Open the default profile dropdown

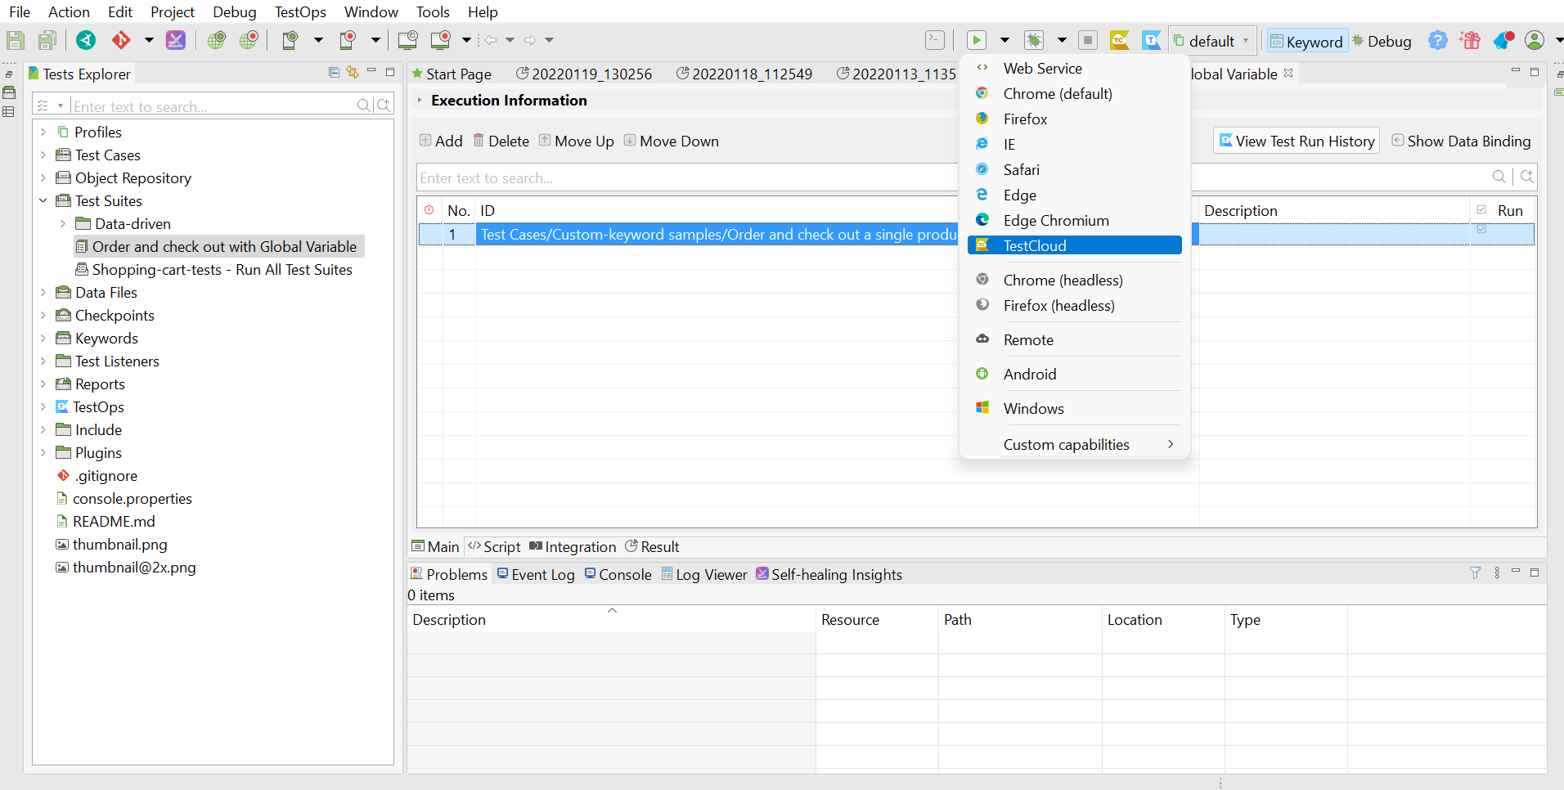point(1213,41)
